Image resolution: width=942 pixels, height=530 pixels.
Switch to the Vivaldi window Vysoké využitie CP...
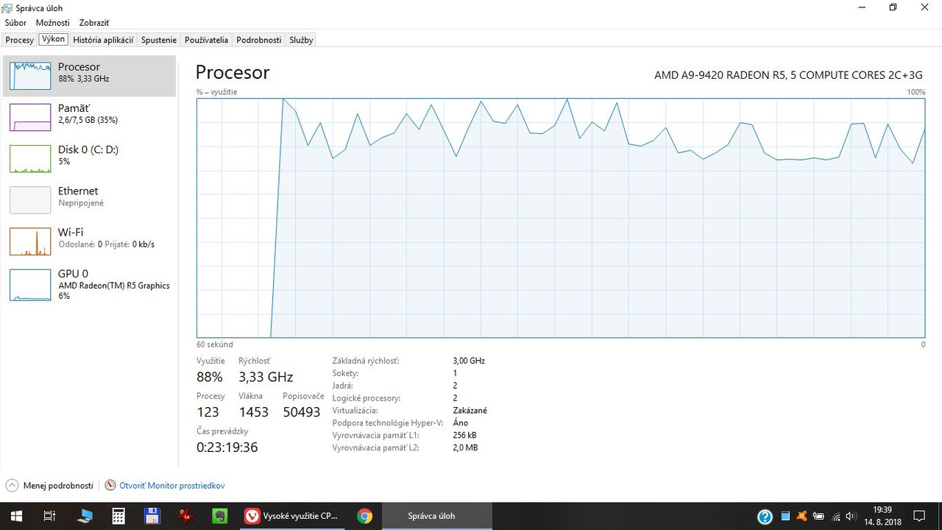click(x=291, y=516)
